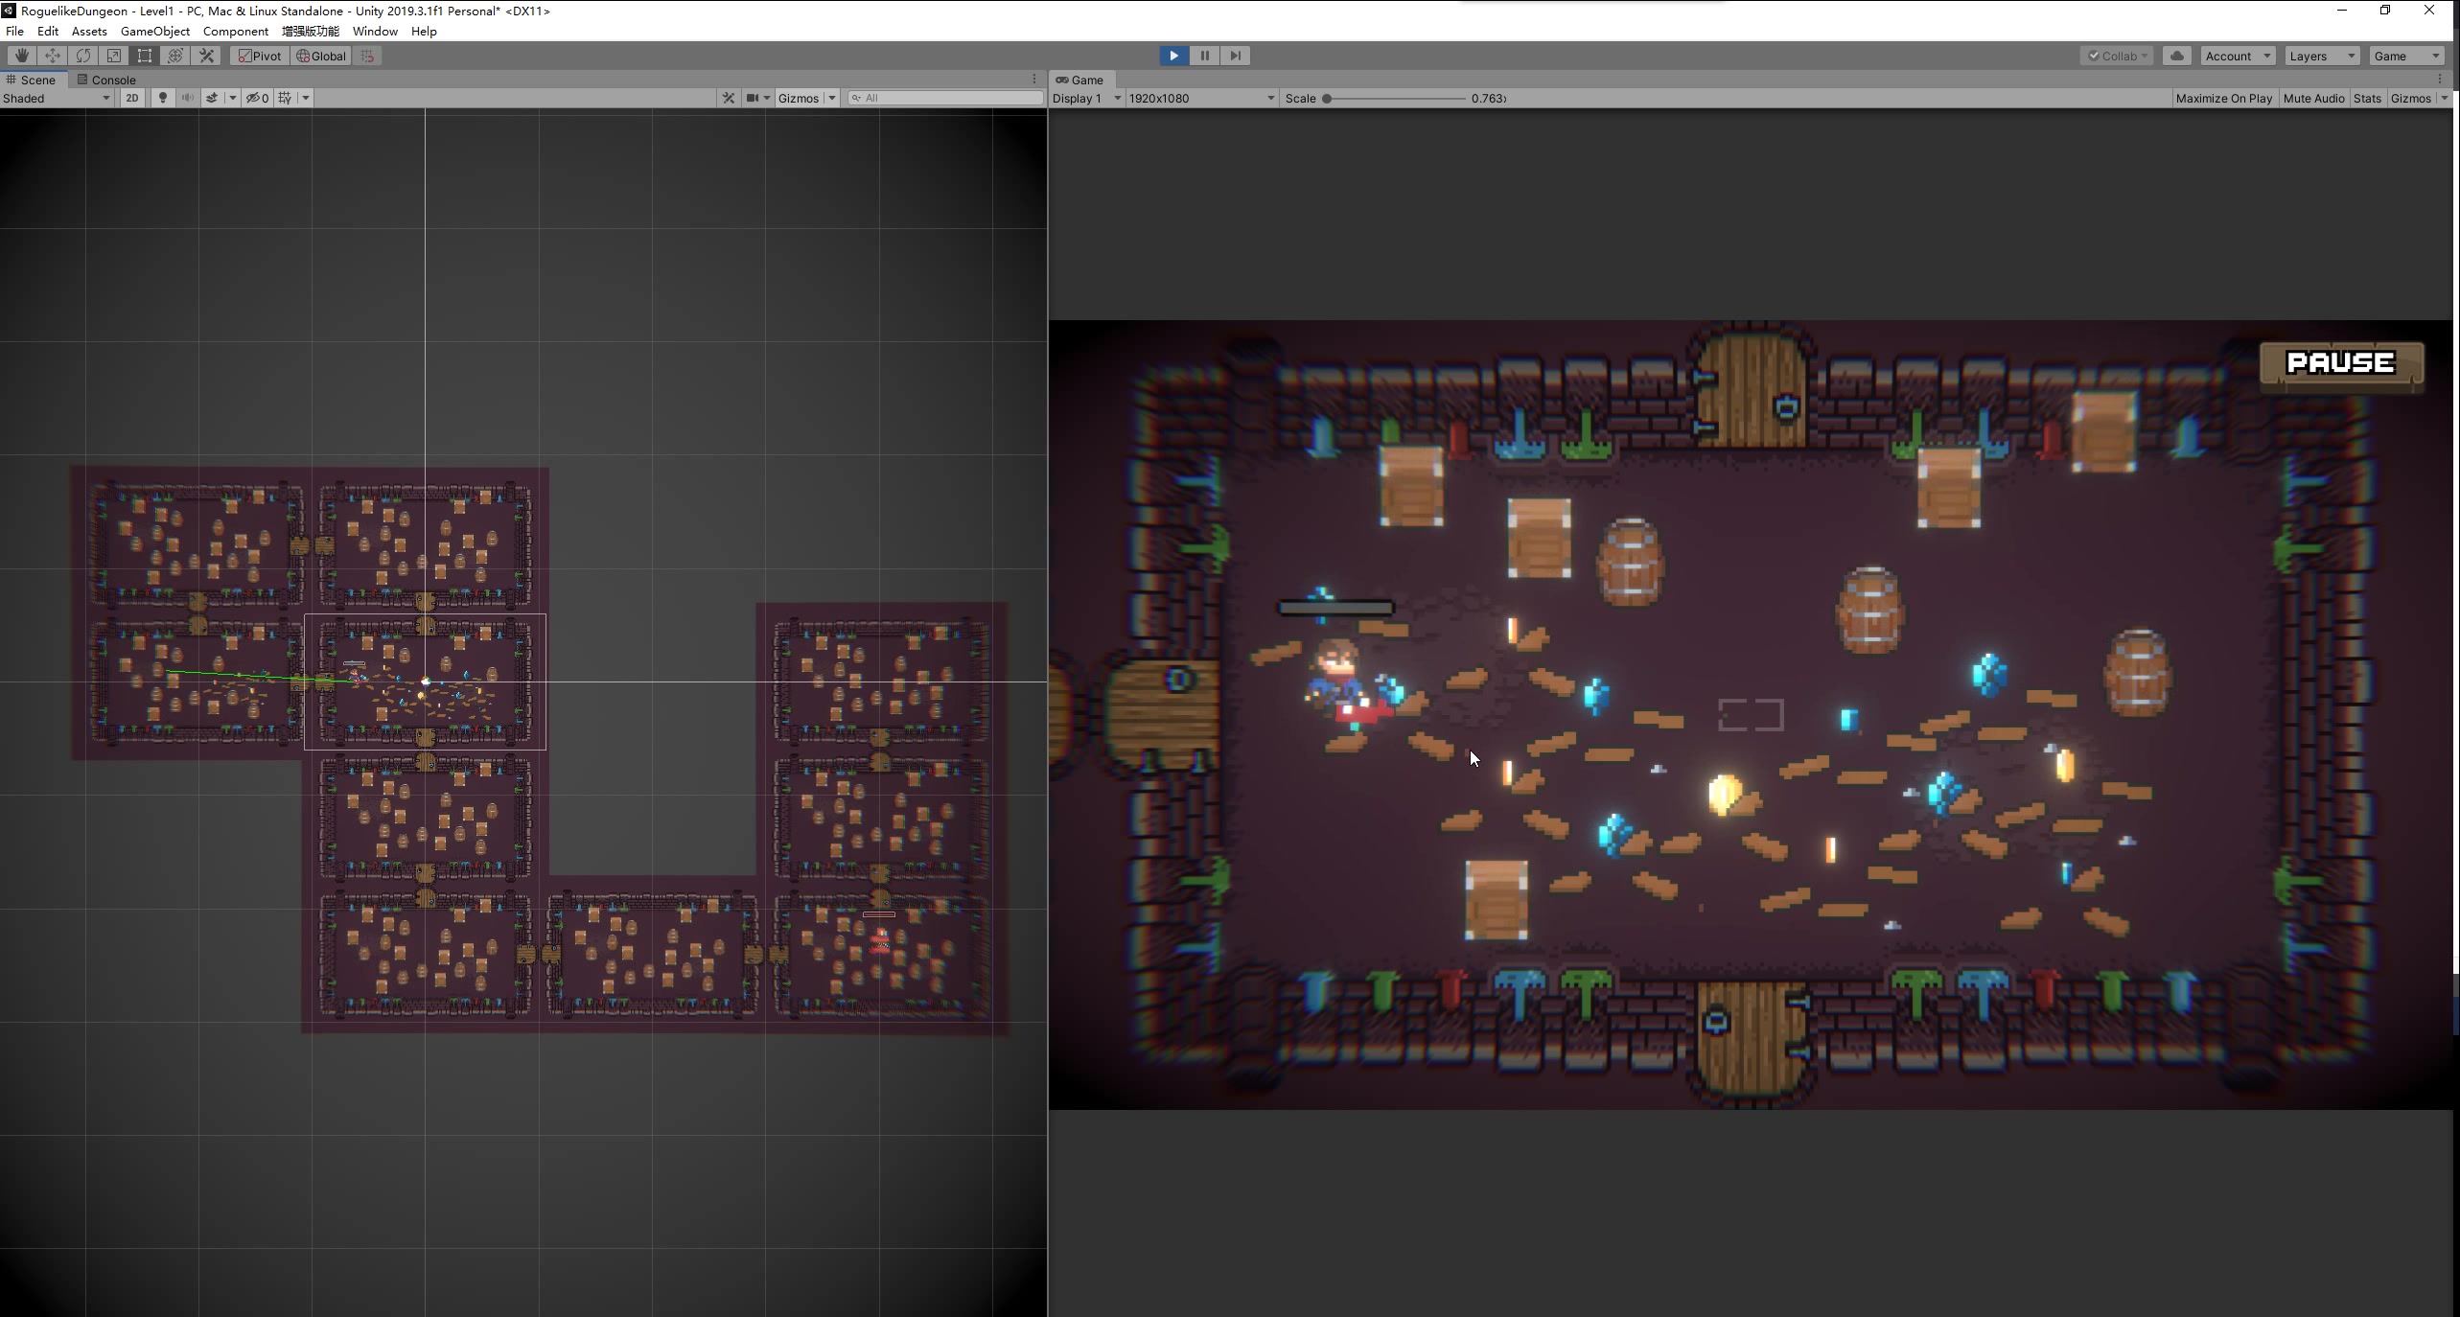The image size is (2460, 1317).
Task: Select the Move tool
Action: pos(53,56)
